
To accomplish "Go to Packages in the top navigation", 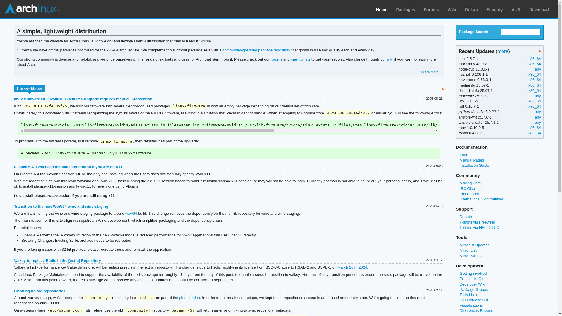I will [x=405, y=10].
